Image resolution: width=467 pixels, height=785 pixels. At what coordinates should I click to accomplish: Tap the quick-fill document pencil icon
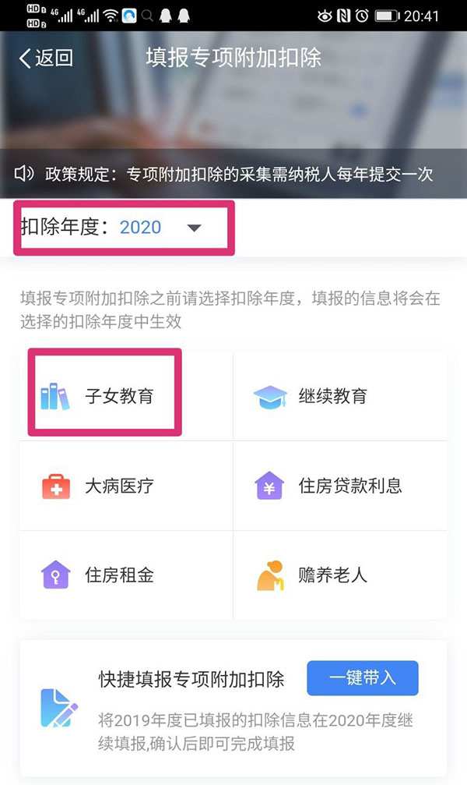coord(59,707)
